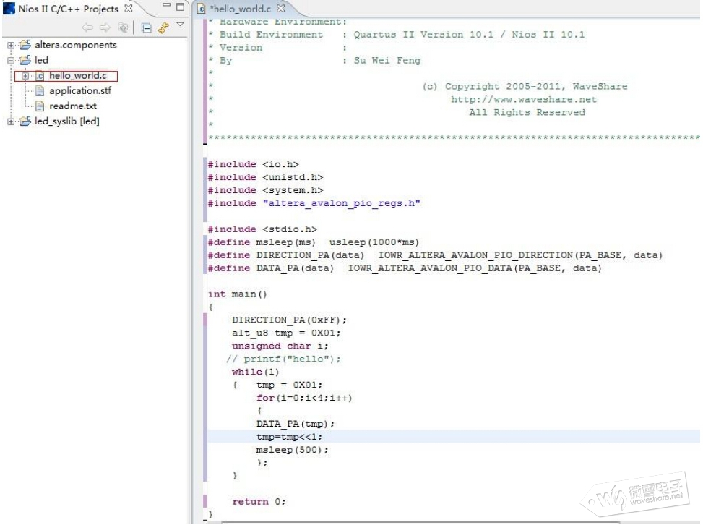Click the return 0; statement
Image resolution: width=703 pixels, height=525 pixels.
pos(259,502)
